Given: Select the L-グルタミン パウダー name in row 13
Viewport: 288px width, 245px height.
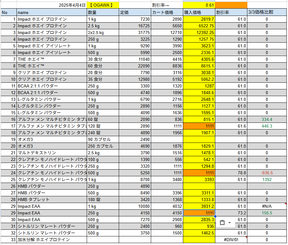Looking at the screenshot, I should coord(52,99).
